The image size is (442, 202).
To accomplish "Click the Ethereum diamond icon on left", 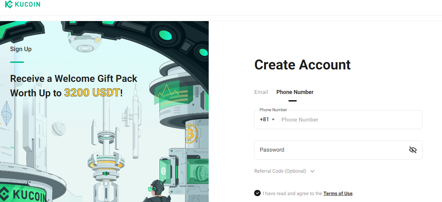I will [6, 114].
